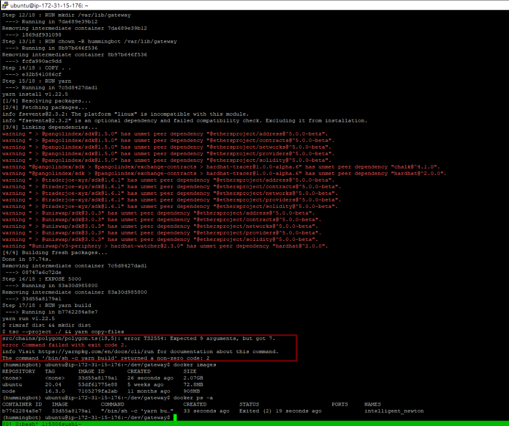
Task: Click the NAMES column header
Action: (372, 405)
